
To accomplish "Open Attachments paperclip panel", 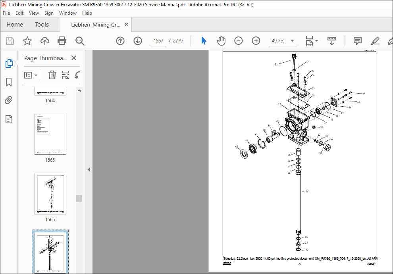I will tap(9, 100).
